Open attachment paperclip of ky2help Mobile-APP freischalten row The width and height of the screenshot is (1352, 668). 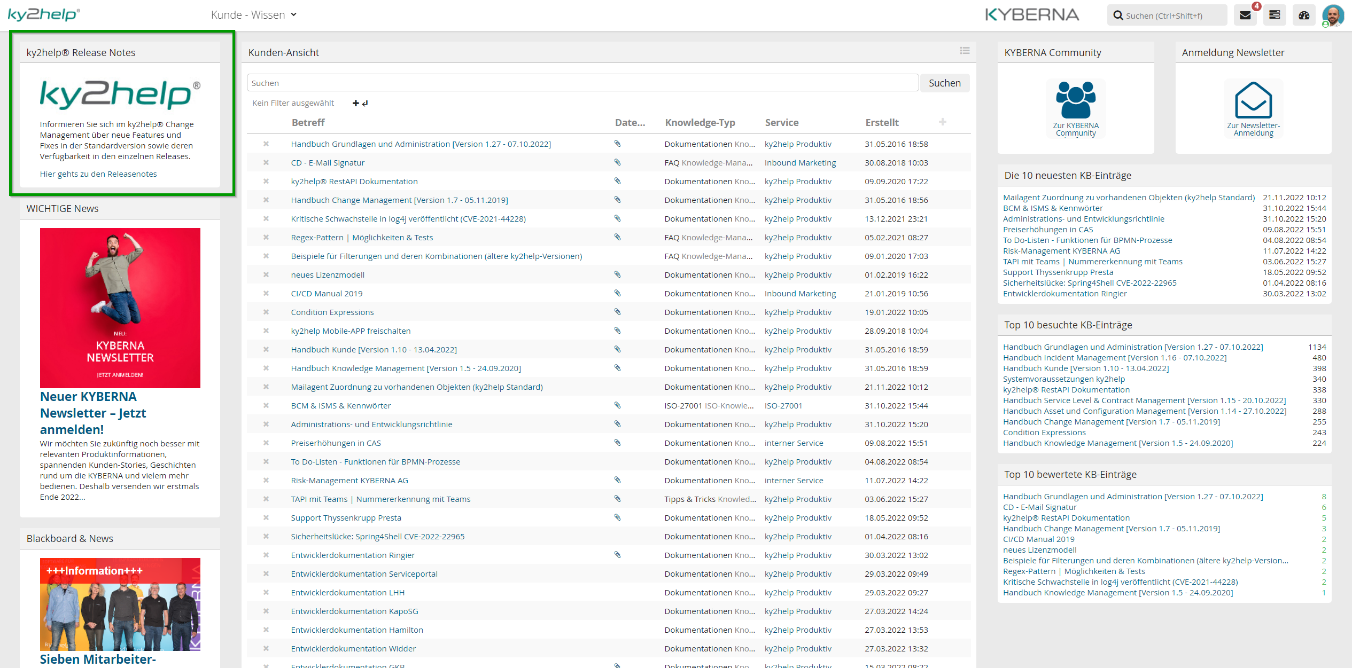click(617, 330)
